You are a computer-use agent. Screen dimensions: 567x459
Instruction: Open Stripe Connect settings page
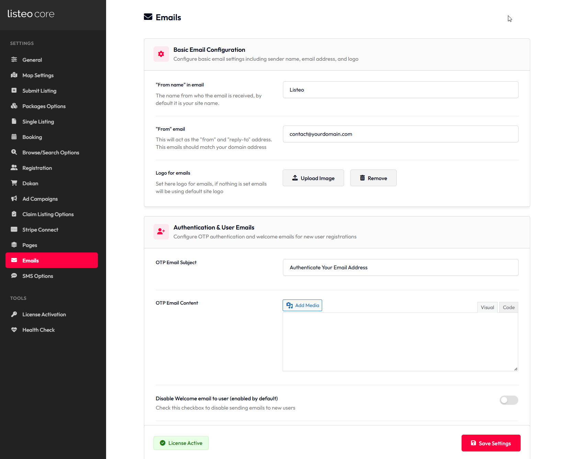coord(40,229)
